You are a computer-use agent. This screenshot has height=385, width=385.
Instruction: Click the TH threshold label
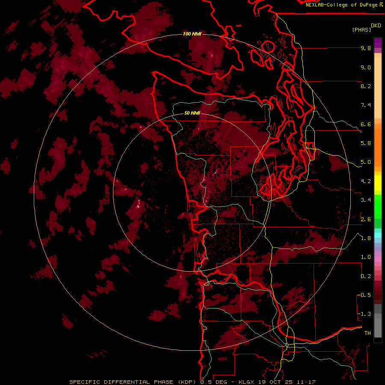367,333
